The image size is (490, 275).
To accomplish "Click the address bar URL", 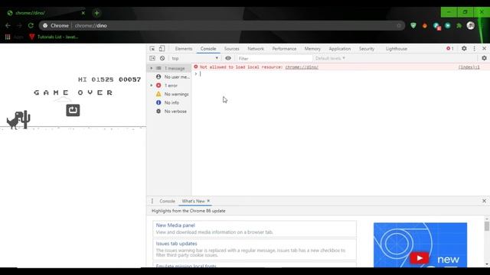I will click(90, 25).
